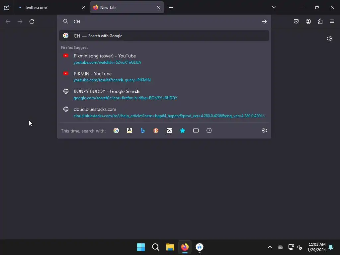This screenshot has height=255, width=340.
Task: Search this time with Wikipedia
Action: [169, 130]
